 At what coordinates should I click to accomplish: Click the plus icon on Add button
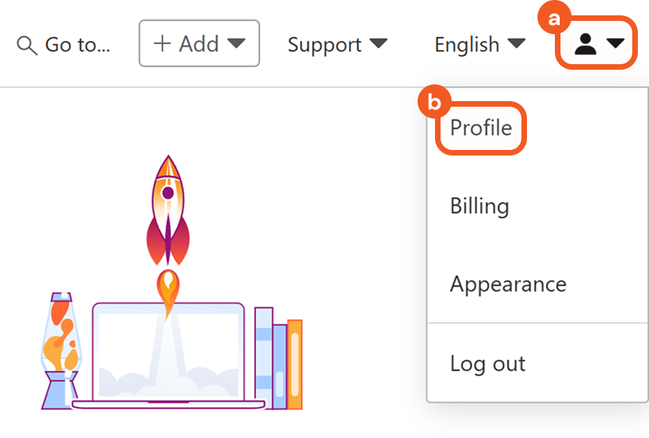(162, 44)
